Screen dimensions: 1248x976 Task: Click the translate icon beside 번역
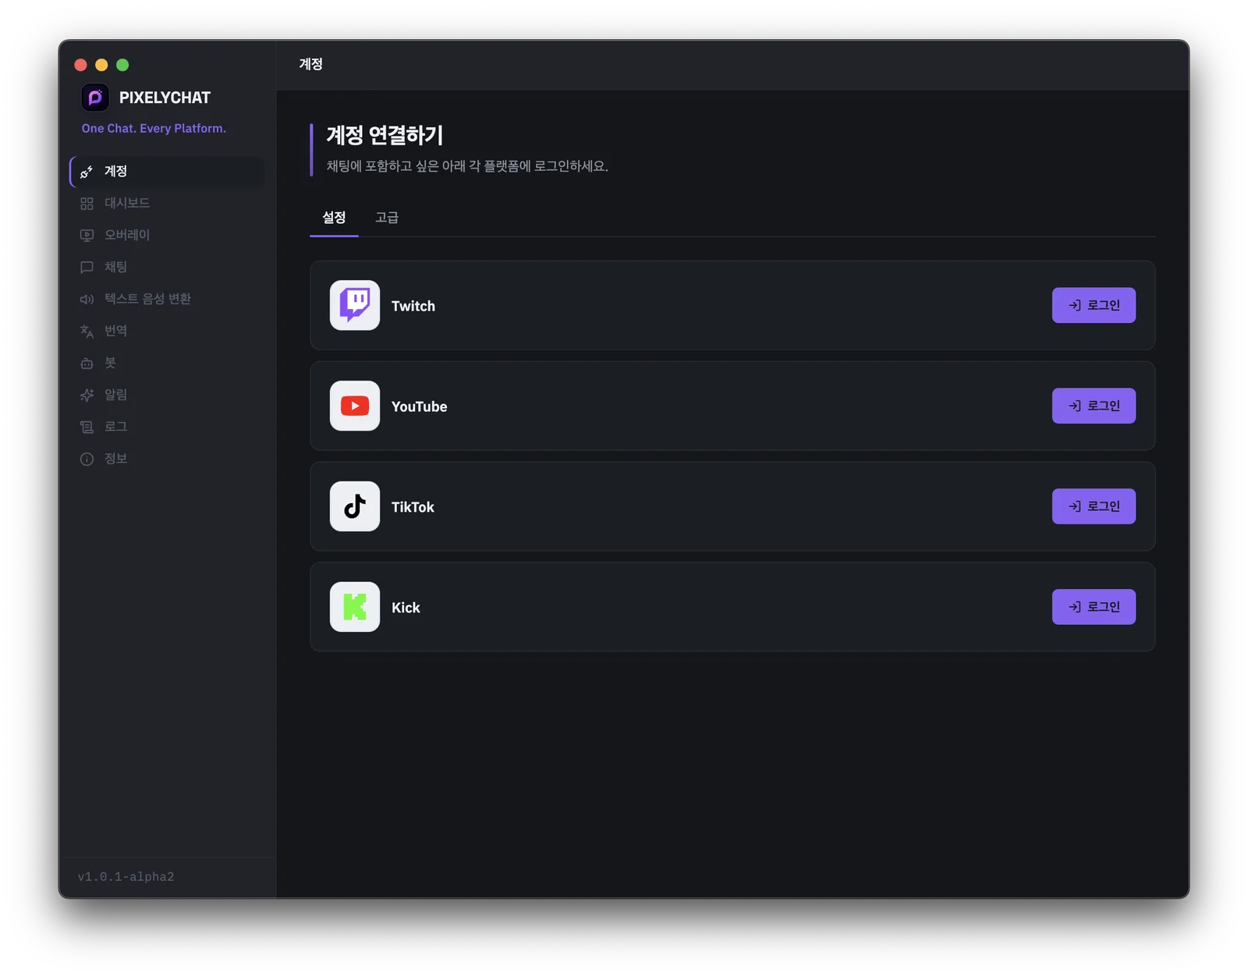click(x=87, y=332)
